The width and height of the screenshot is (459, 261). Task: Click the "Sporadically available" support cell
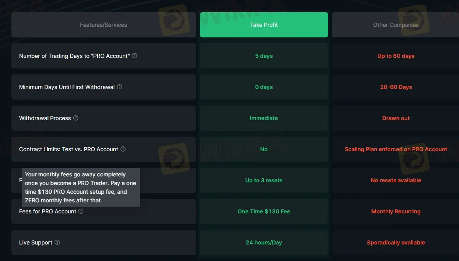click(x=396, y=242)
